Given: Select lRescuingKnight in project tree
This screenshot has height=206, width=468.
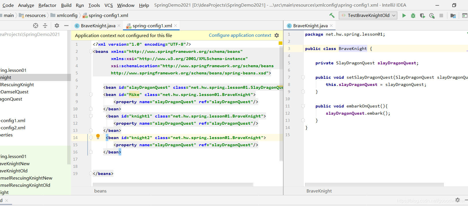Looking at the screenshot, I should [17, 85].
